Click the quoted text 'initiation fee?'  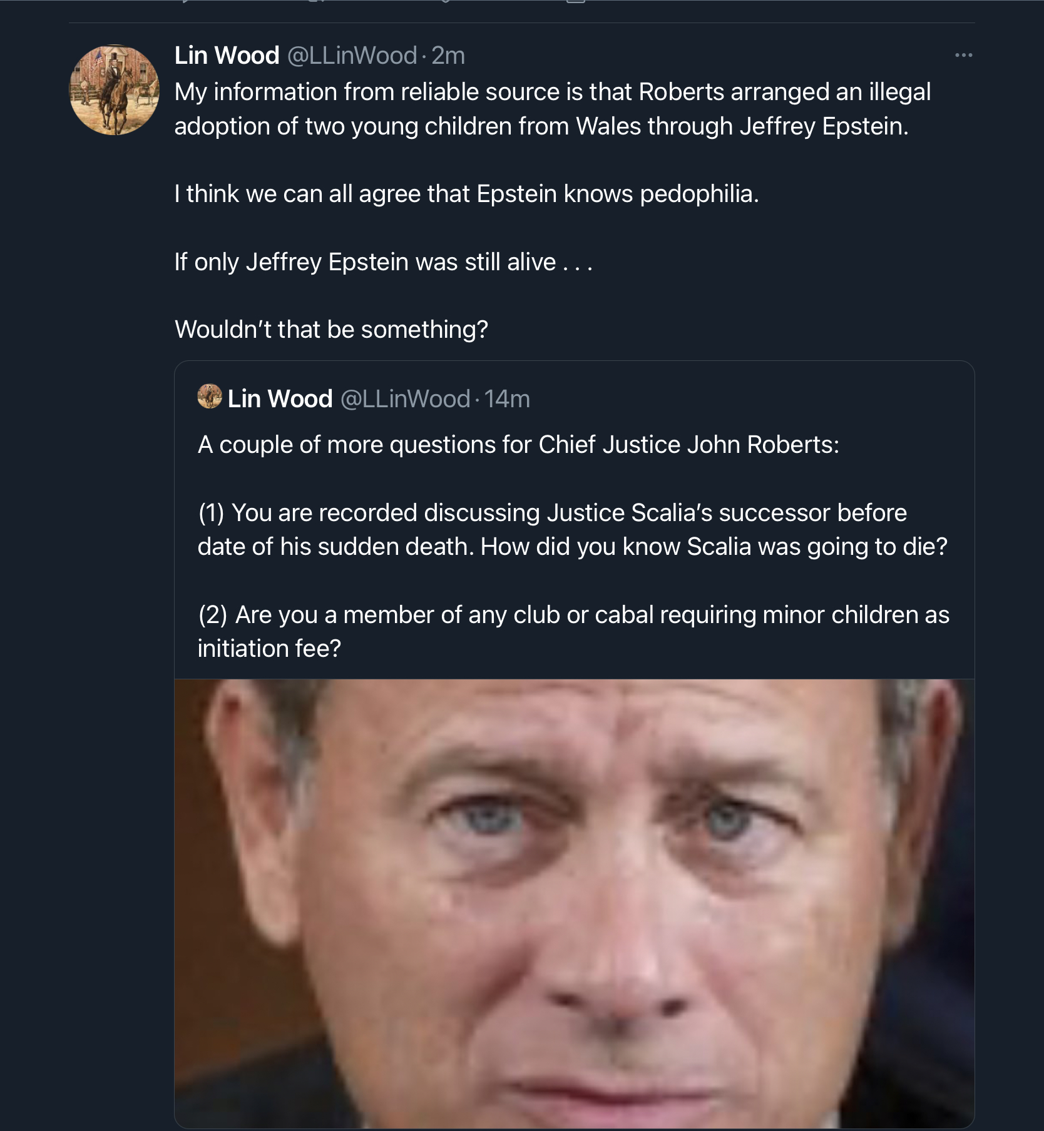point(269,649)
